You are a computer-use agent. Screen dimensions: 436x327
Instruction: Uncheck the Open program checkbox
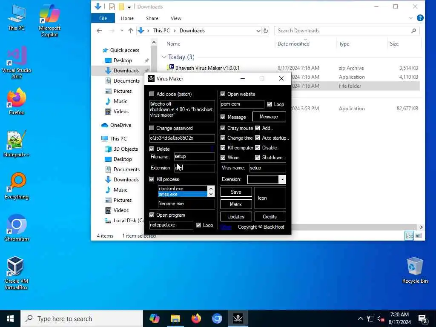(152, 215)
